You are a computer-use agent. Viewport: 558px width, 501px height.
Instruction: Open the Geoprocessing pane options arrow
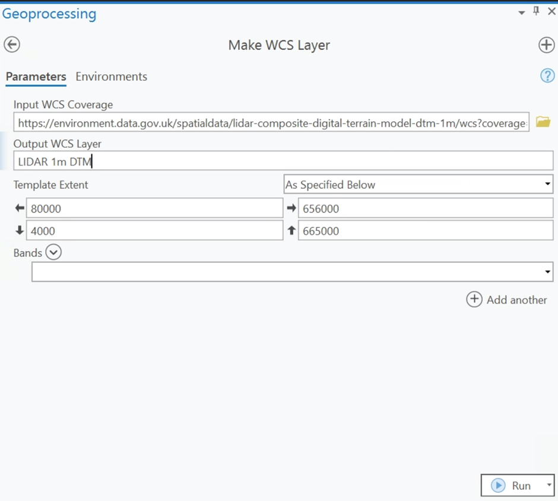click(x=522, y=12)
